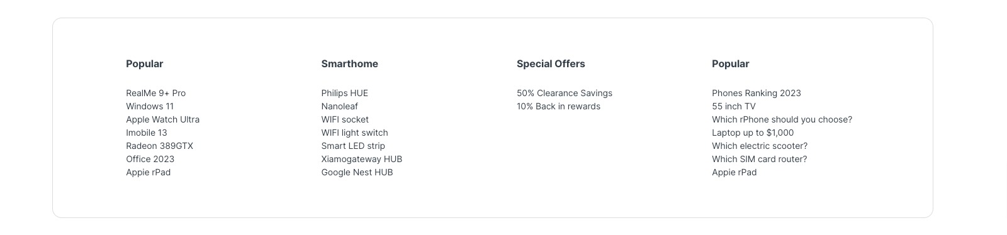Open the RealMe 9+ Pro link
Screen dimensions: 1007x235
tap(155, 93)
